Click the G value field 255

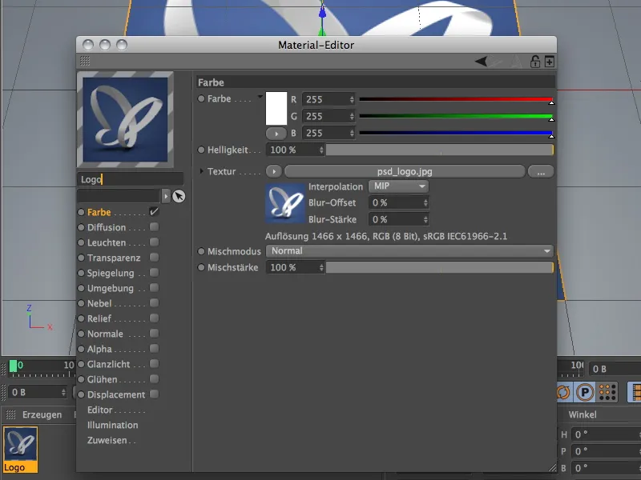(329, 116)
